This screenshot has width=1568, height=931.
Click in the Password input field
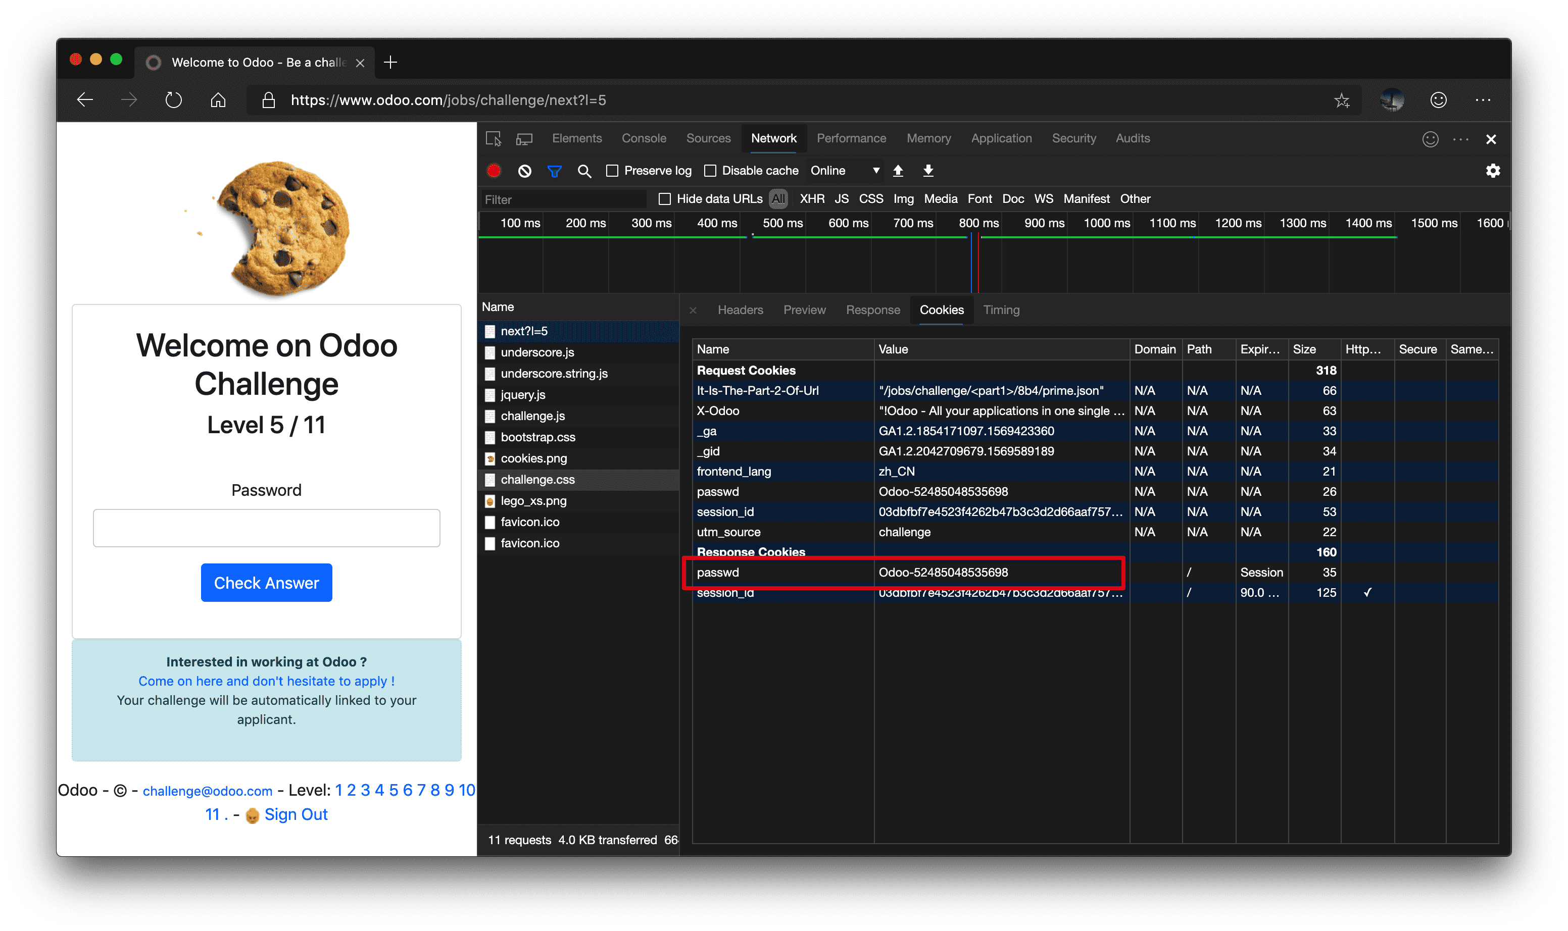pos(266,528)
